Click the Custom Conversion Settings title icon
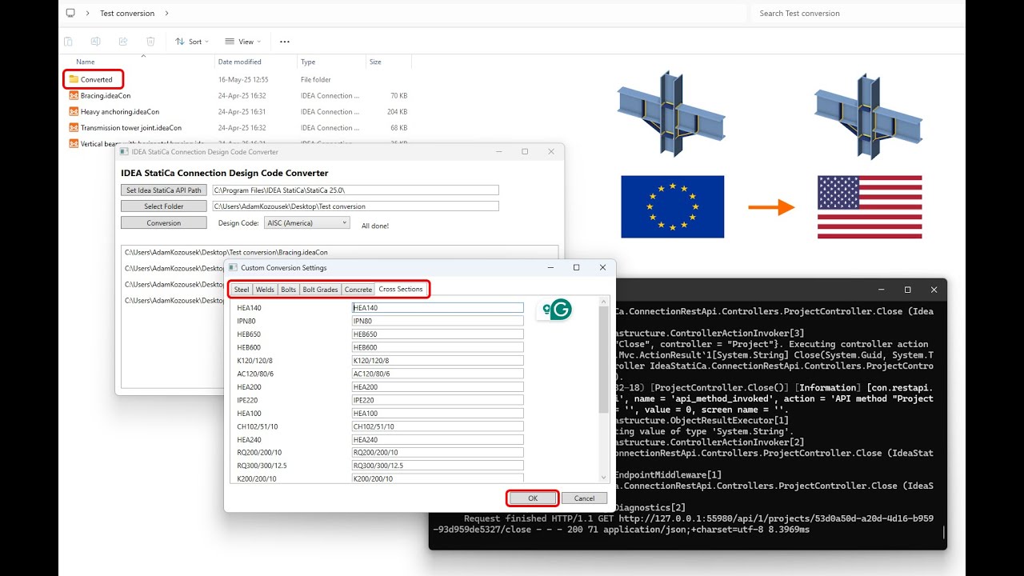The image size is (1024, 576). pyautogui.click(x=233, y=267)
